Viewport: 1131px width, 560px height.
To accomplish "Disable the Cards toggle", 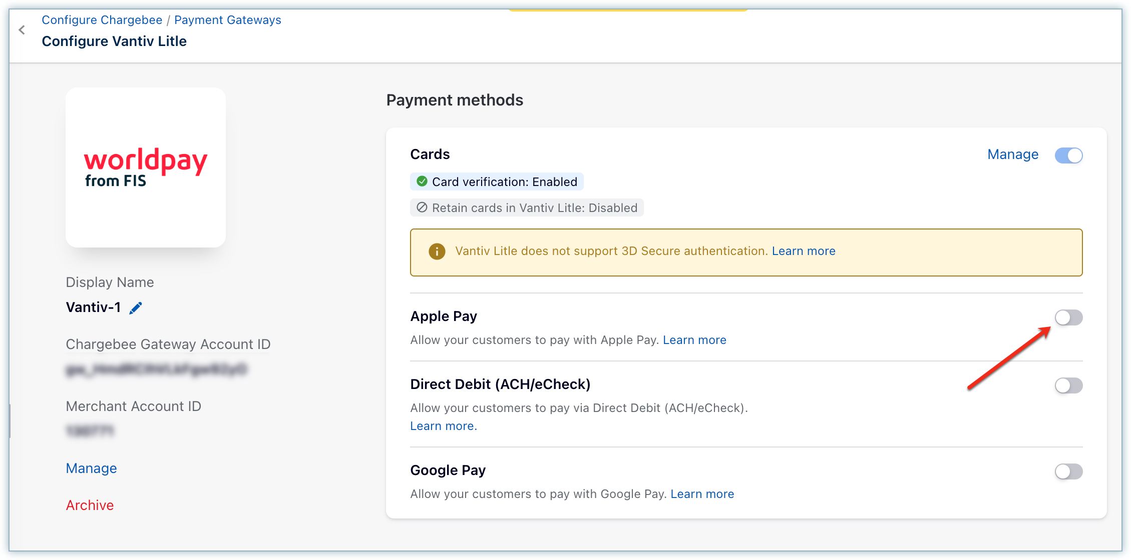I will tap(1068, 155).
